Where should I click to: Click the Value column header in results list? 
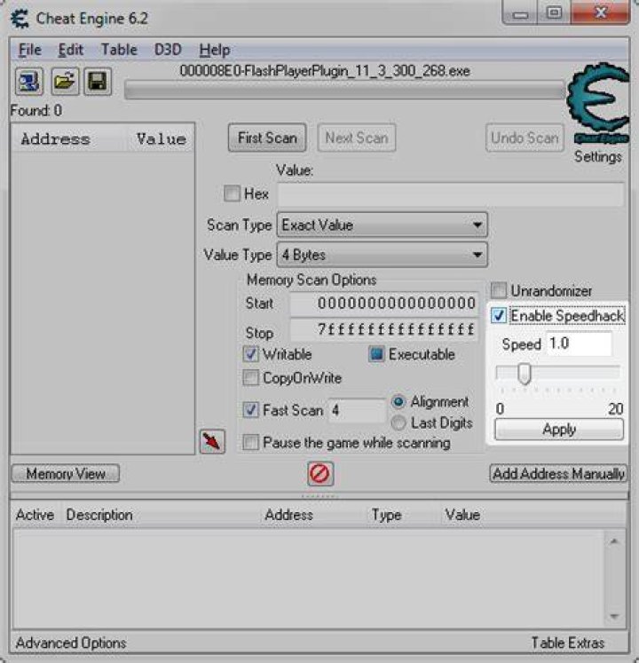162,139
